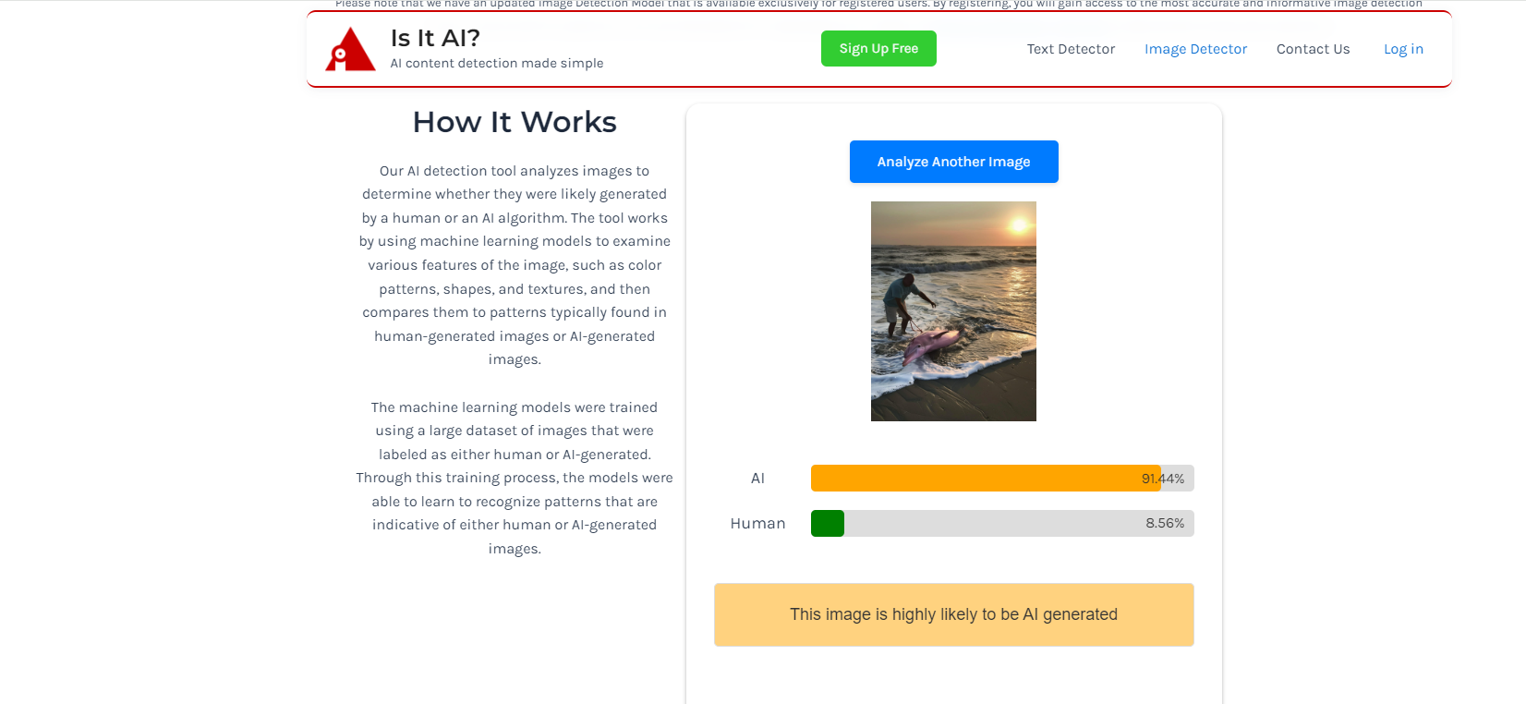Open the Text Detector page
This screenshot has width=1526, height=704.
click(x=1071, y=49)
